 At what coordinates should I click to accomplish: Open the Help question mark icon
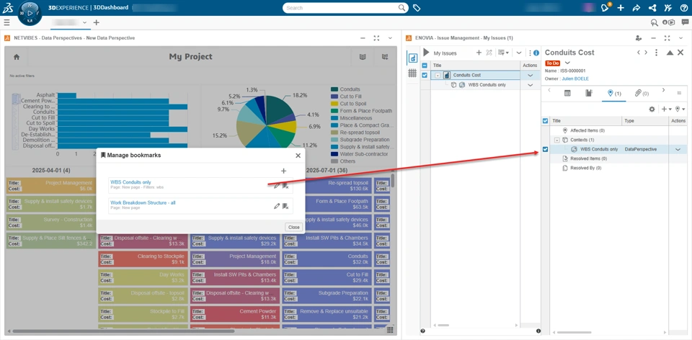coord(683,8)
